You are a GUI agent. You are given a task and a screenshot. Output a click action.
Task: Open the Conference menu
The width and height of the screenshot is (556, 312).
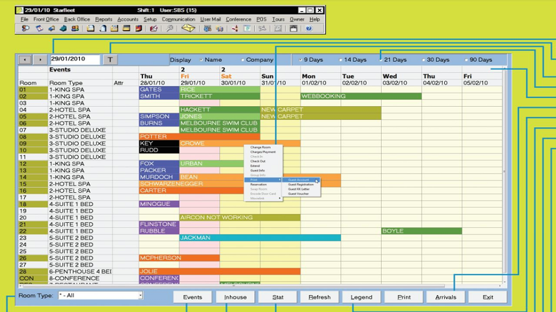point(238,19)
